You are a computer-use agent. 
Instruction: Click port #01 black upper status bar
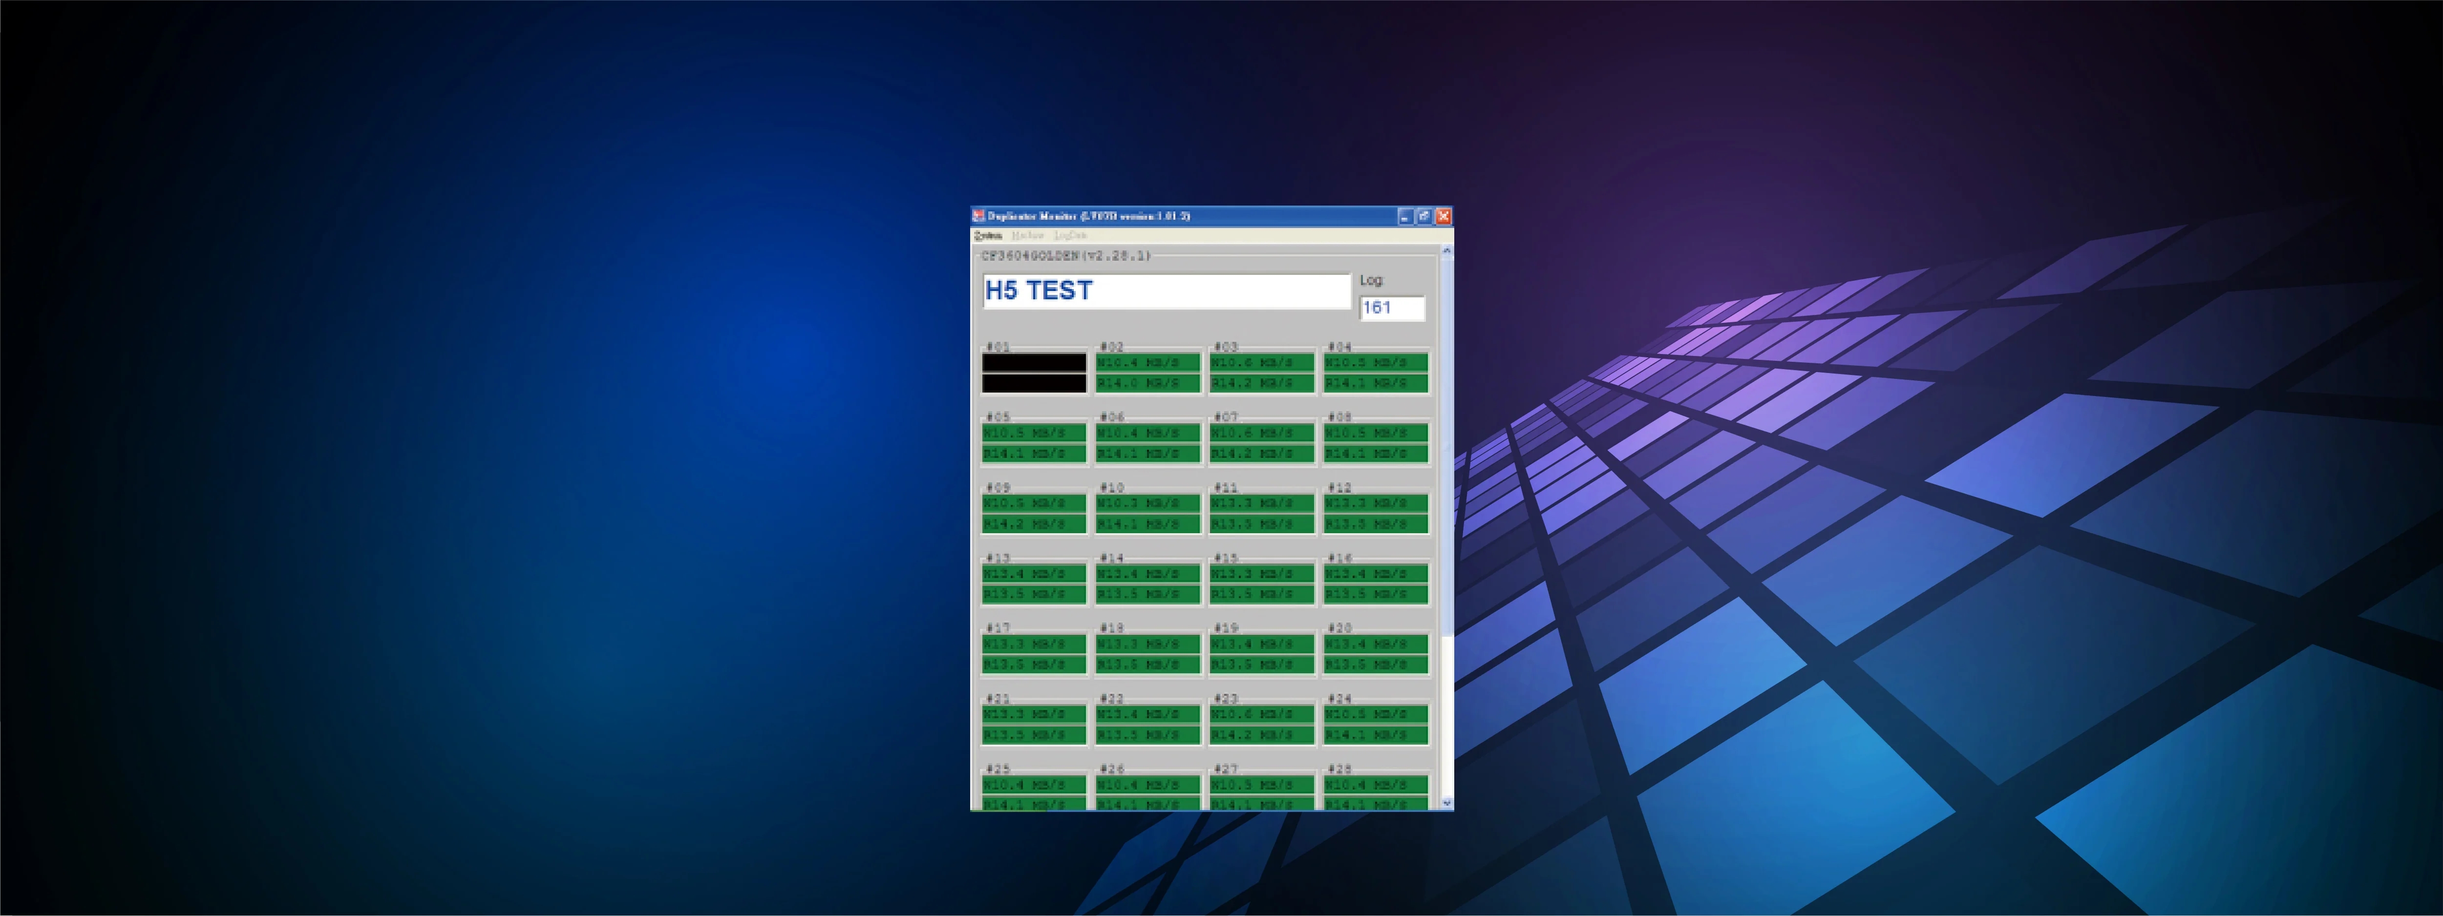click(1034, 362)
